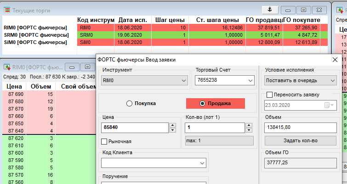The height and width of the screenshot is (184, 347).
Task: Click the ГО покупателя column header
Action: tap(301, 20)
